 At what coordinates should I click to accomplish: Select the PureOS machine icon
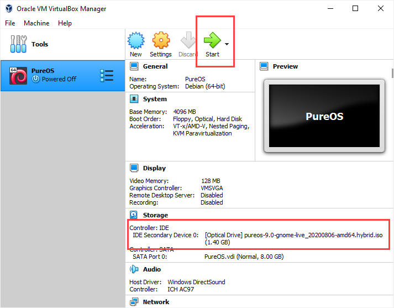(18, 75)
